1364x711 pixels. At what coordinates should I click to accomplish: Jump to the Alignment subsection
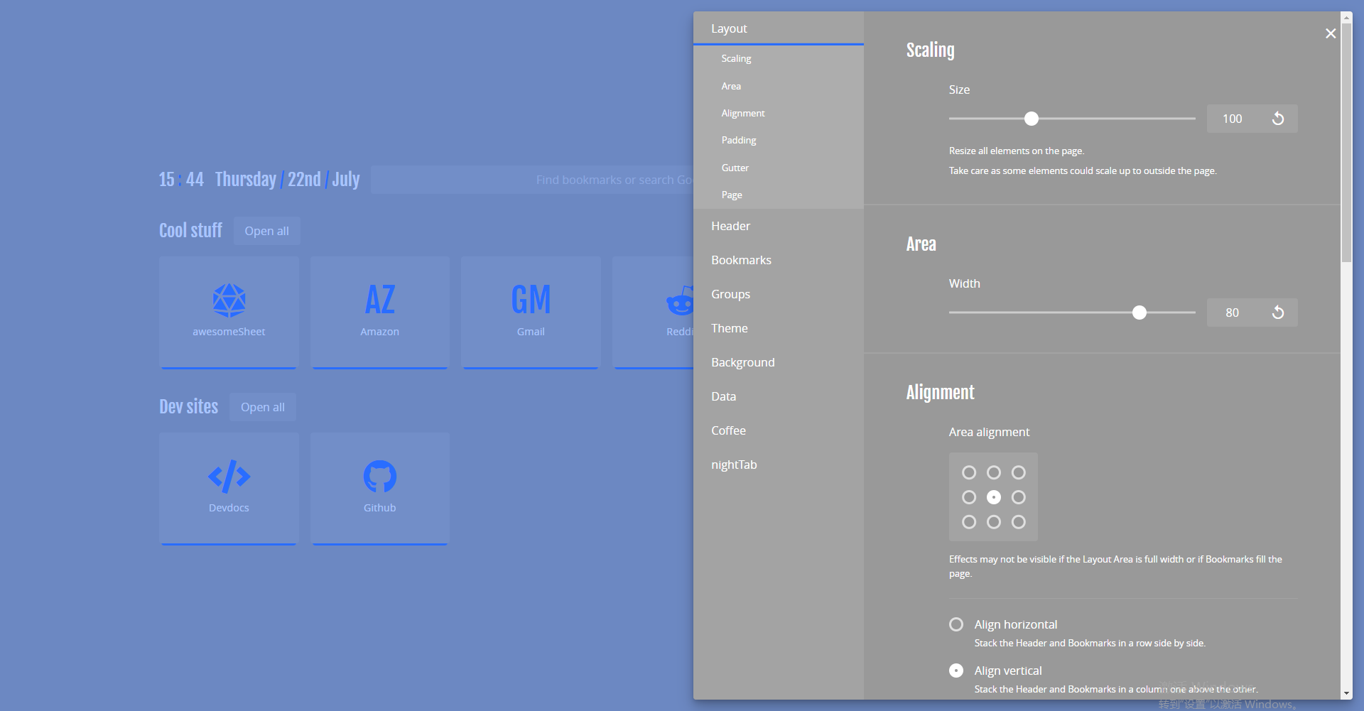(779, 113)
